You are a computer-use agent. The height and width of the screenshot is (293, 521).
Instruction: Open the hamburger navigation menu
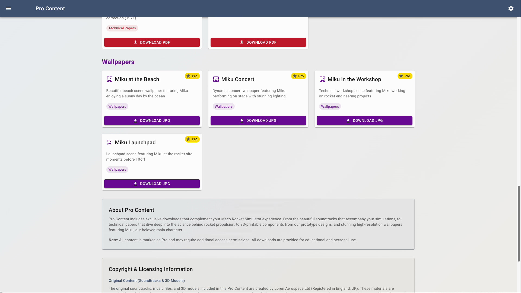tap(8, 8)
